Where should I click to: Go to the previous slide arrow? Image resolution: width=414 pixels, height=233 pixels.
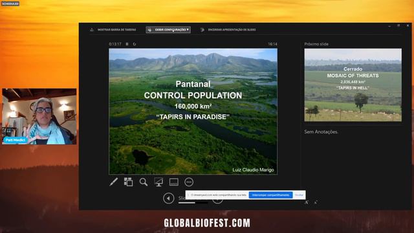(168, 198)
